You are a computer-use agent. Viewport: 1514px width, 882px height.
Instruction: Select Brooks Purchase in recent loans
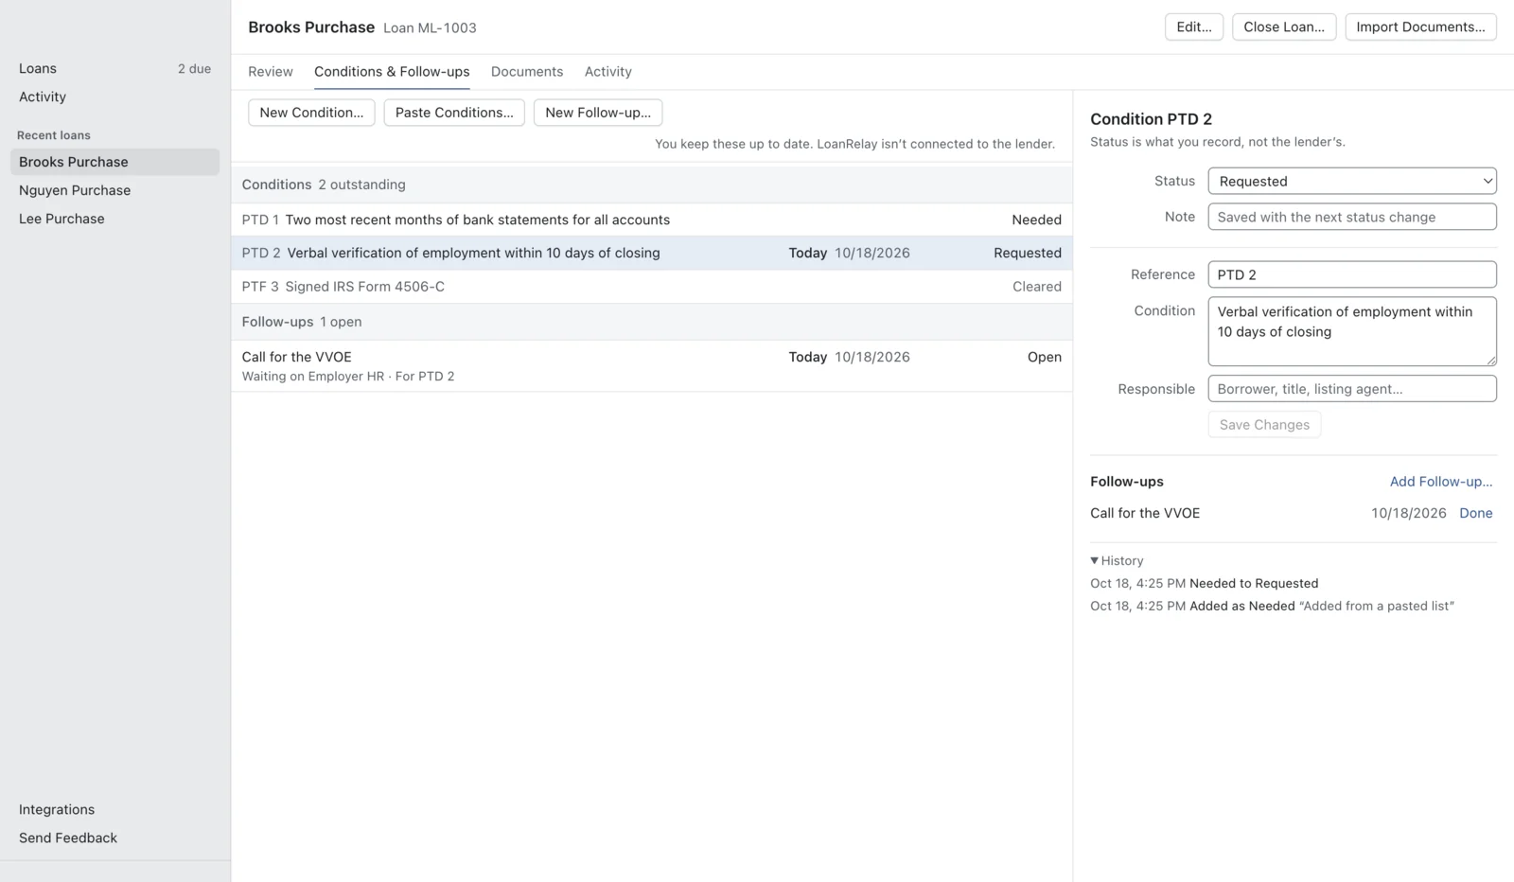(x=114, y=162)
